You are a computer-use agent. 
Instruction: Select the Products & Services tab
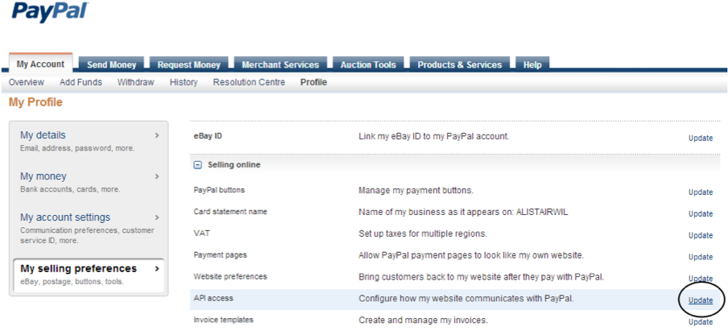tap(460, 64)
